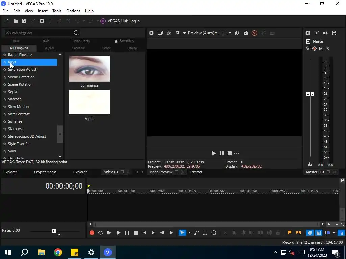Click the VEGAS Hub Login icon
Screen dimensions: 346x259
(x=103, y=21)
